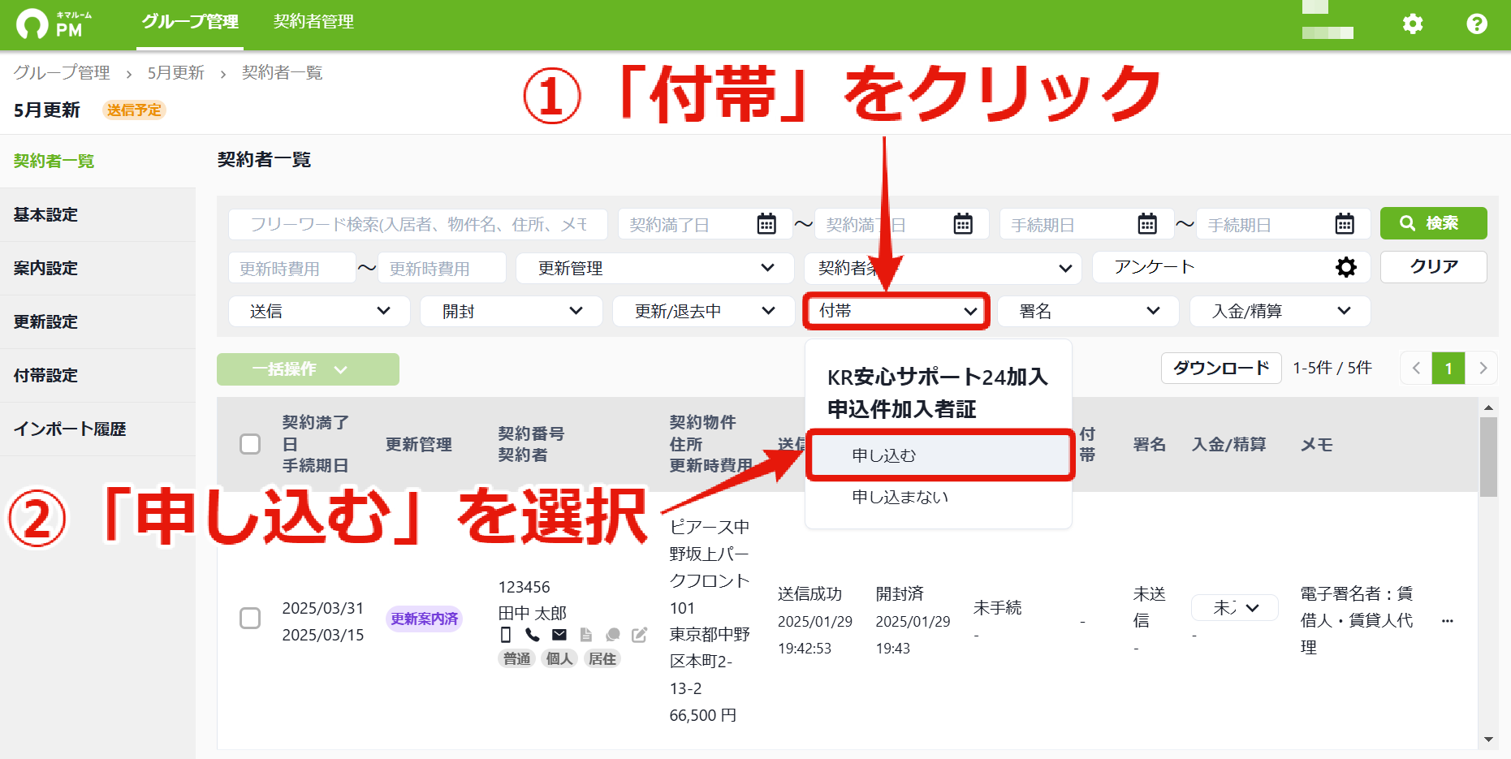Click contractor name 田中 太郎
The image size is (1511, 759).
pos(533,613)
